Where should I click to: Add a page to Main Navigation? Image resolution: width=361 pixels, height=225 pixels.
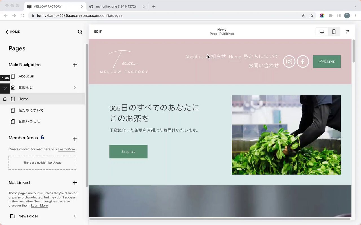75,65
